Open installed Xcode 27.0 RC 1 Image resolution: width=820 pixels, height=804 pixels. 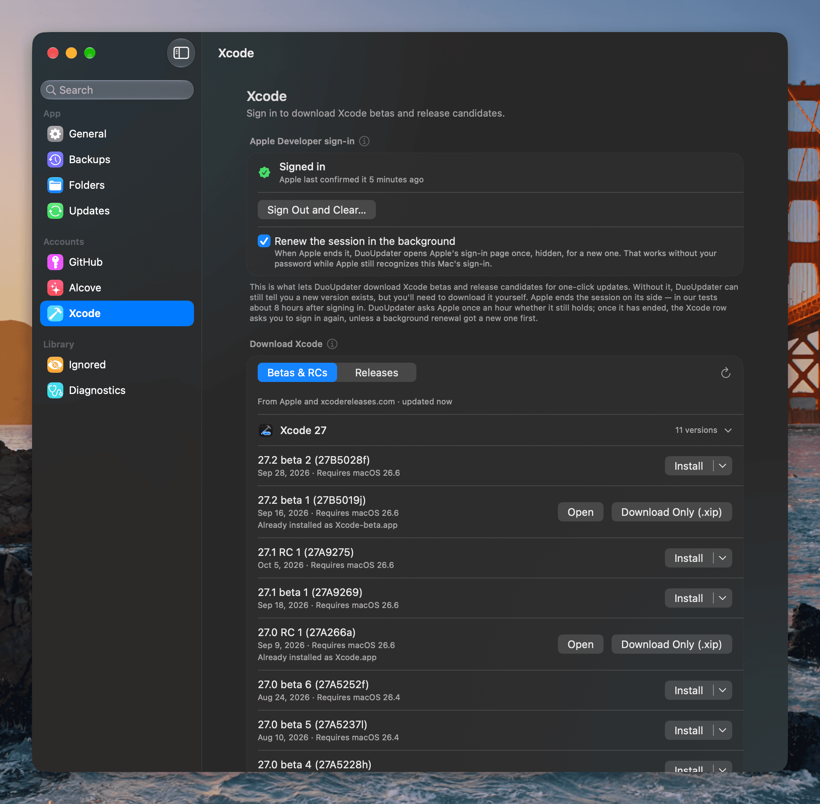point(580,644)
